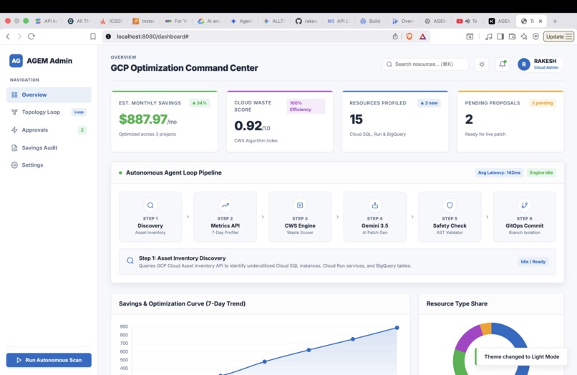Click Step 1: Asset Inventory Discovery heading
This screenshot has width=577, height=375.
point(182,258)
